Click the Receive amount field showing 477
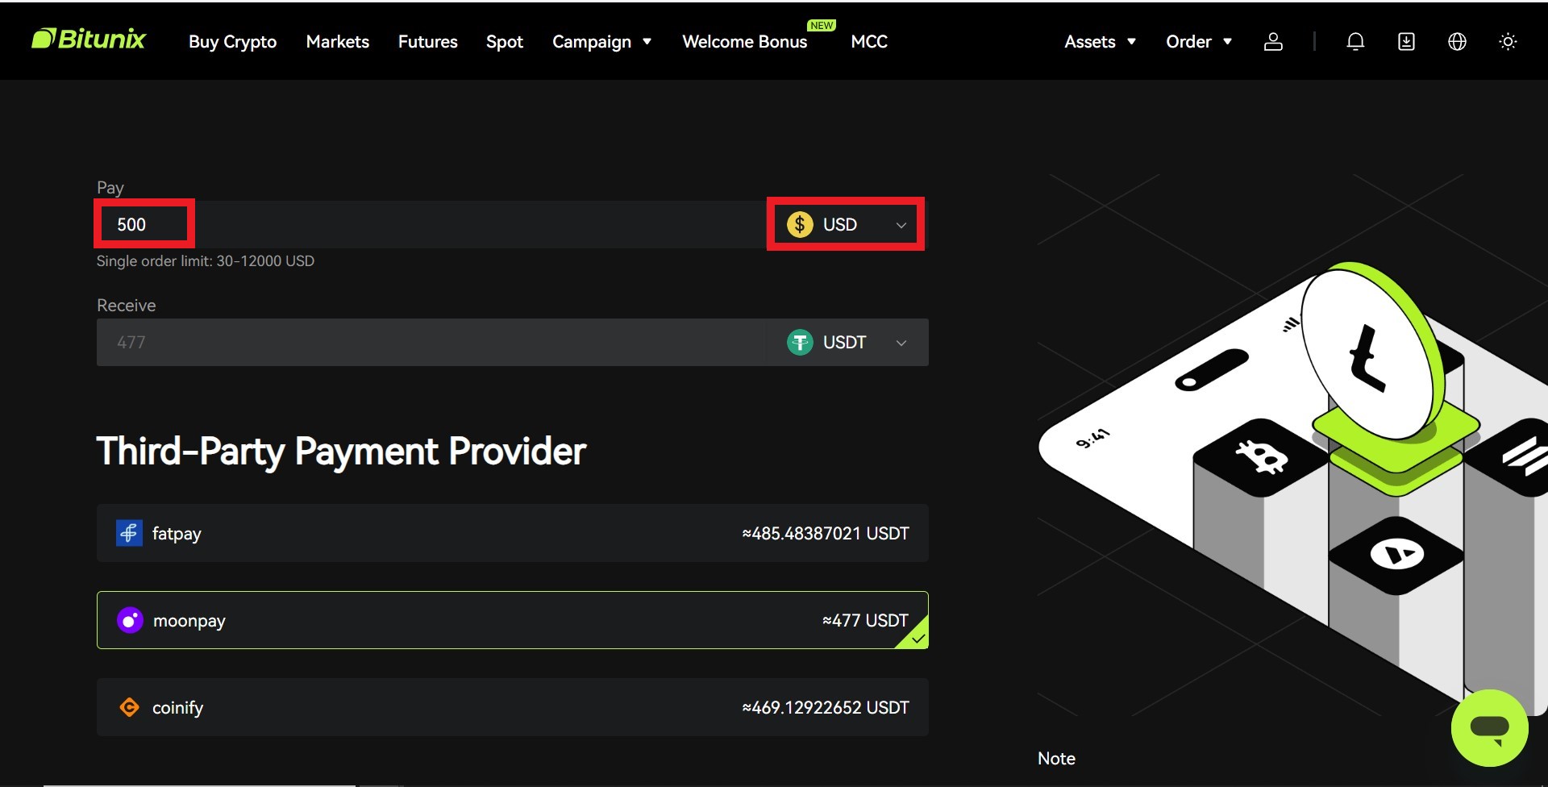The width and height of the screenshot is (1548, 787). click(x=431, y=343)
